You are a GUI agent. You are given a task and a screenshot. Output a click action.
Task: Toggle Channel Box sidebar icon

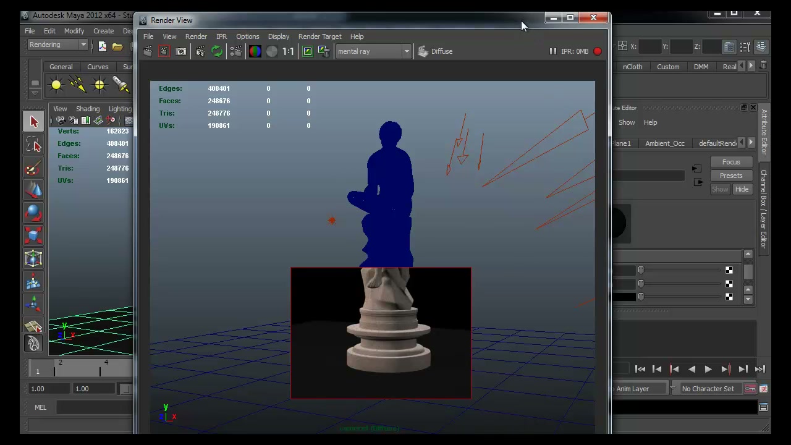click(x=761, y=46)
